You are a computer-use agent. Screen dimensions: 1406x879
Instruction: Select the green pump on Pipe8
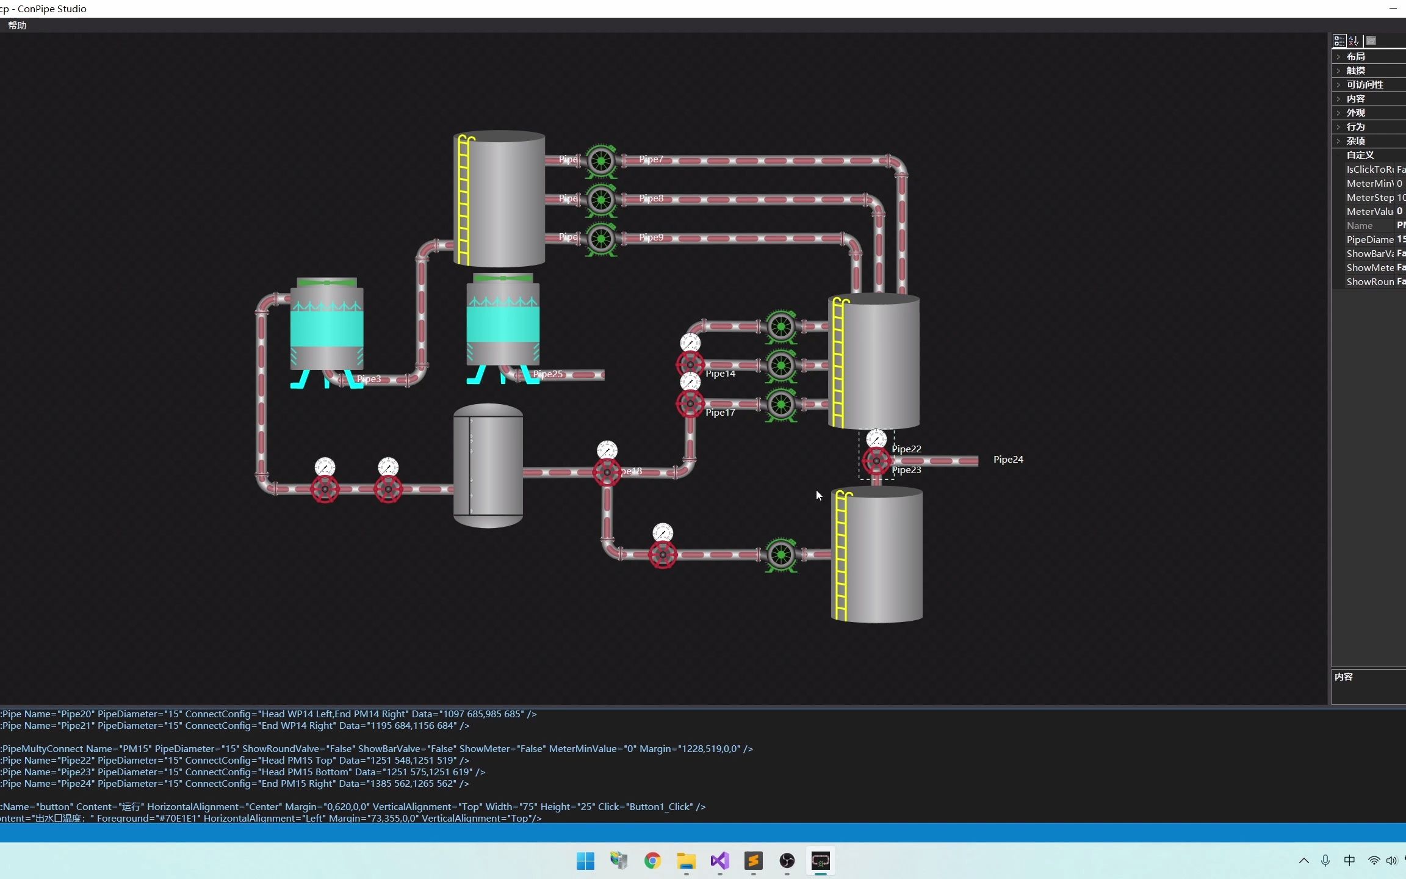coord(601,200)
